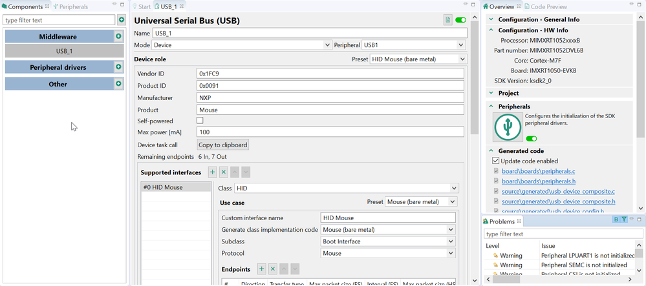Add a component under the Other category
The width and height of the screenshot is (646, 286).
point(118,83)
